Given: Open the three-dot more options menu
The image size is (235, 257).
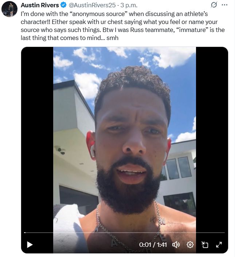Looking at the screenshot, I should (224, 5).
